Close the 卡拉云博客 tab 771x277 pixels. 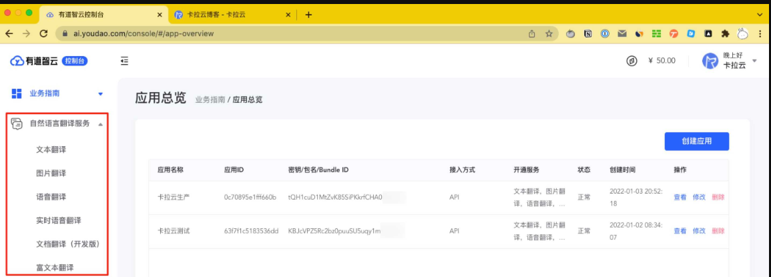coord(288,15)
